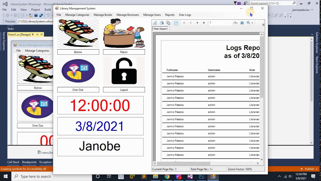Click Save All icon in Visual Studio toolbar
The width and height of the screenshot is (321, 181).
(41, 16)
